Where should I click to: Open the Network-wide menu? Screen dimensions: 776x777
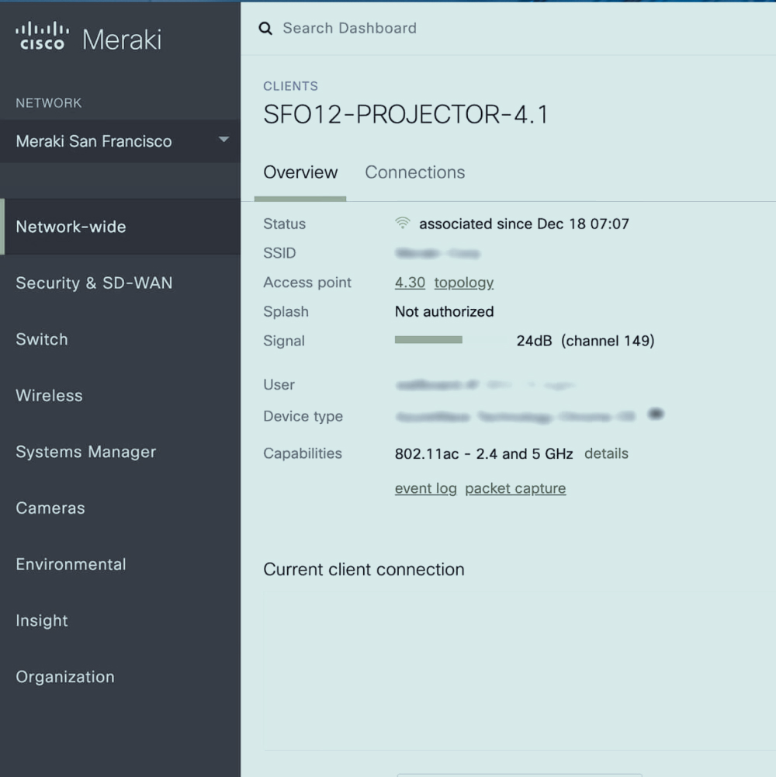pos(120,227)
